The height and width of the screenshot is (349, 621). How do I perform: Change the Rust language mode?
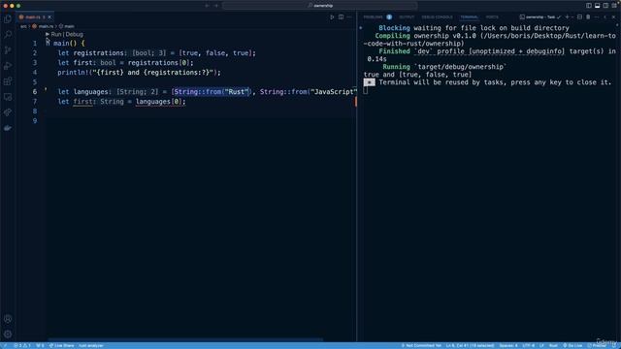[x=553, y=345]
